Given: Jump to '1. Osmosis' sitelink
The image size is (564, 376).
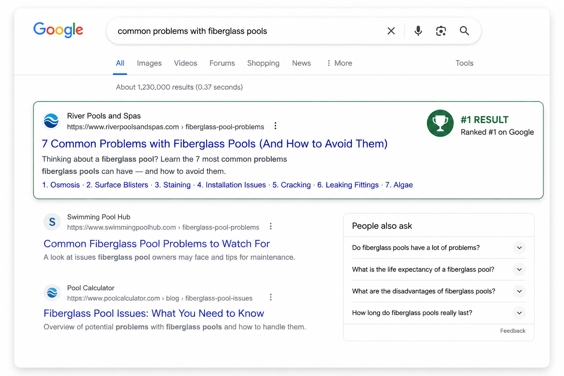Looking at the screenshot, I should (x=61, y=185).
